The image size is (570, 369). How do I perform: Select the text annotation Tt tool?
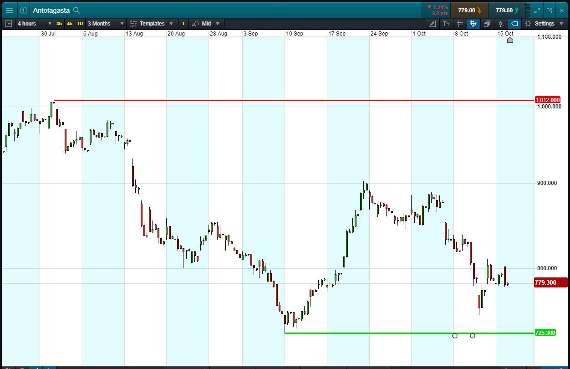[446, 24]
